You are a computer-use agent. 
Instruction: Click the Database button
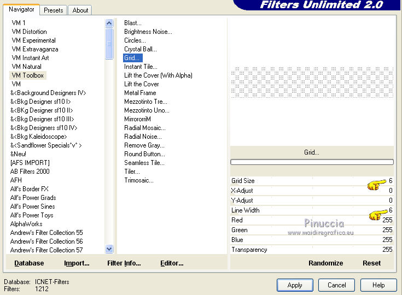click(x=29, y=263)
